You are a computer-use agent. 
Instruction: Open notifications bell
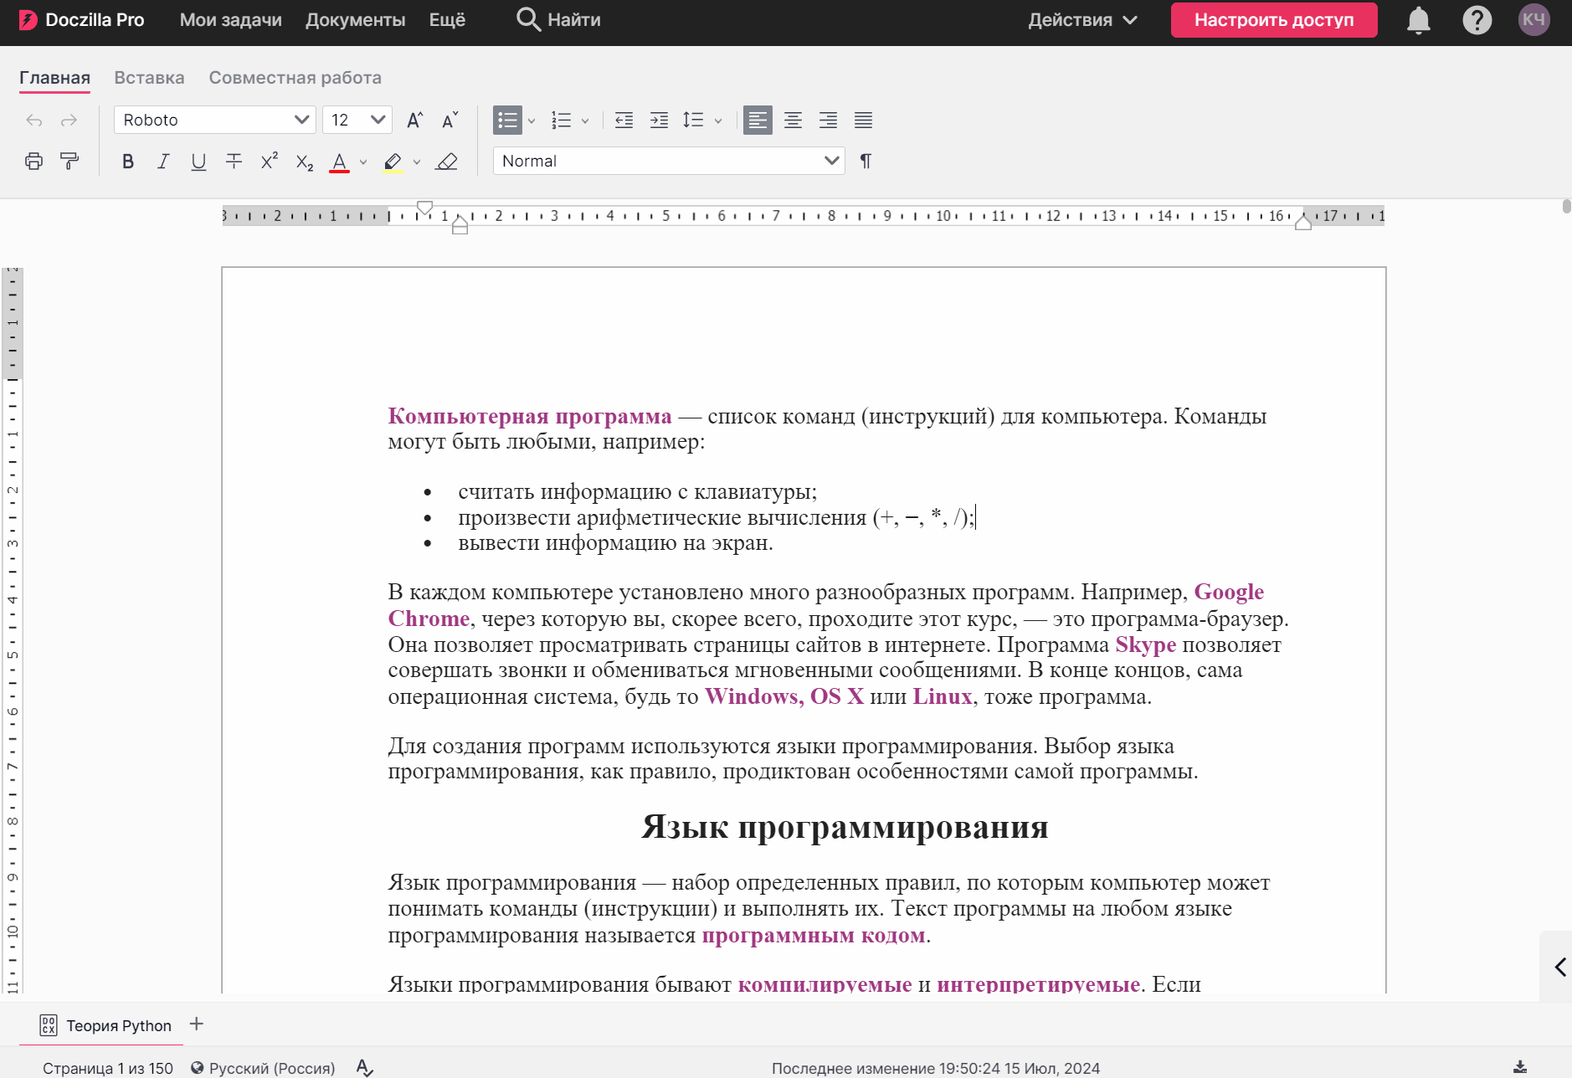click(1418, 20)
